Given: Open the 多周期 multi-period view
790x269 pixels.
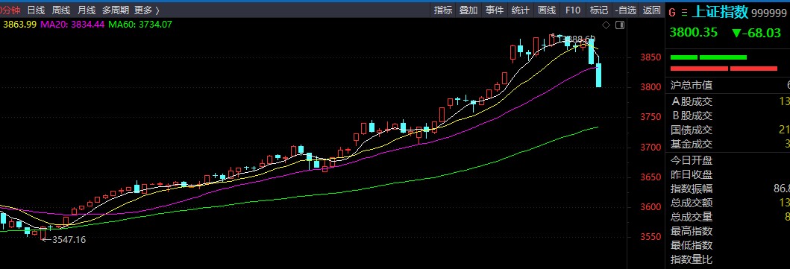Looking at the screenshot, I should 116,10.
